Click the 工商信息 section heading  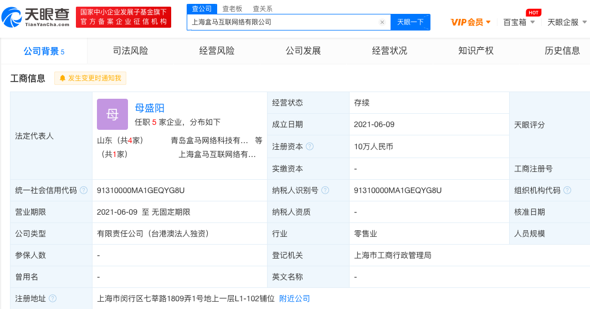point(28,78)
